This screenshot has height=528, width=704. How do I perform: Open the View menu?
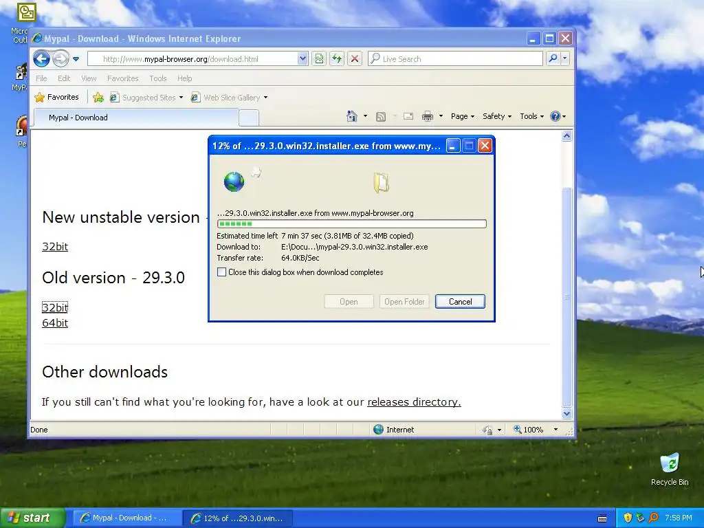click(89, 78)
